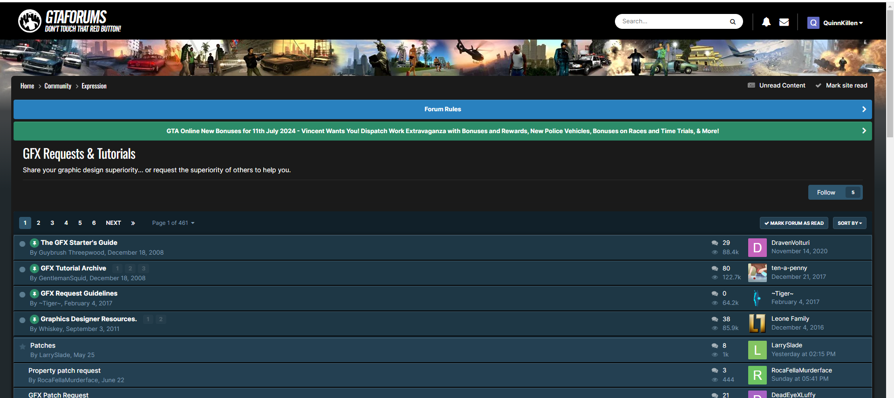Click LarrySlade's green L avatar
The image size is (894, 398).
tap(757, 350)
